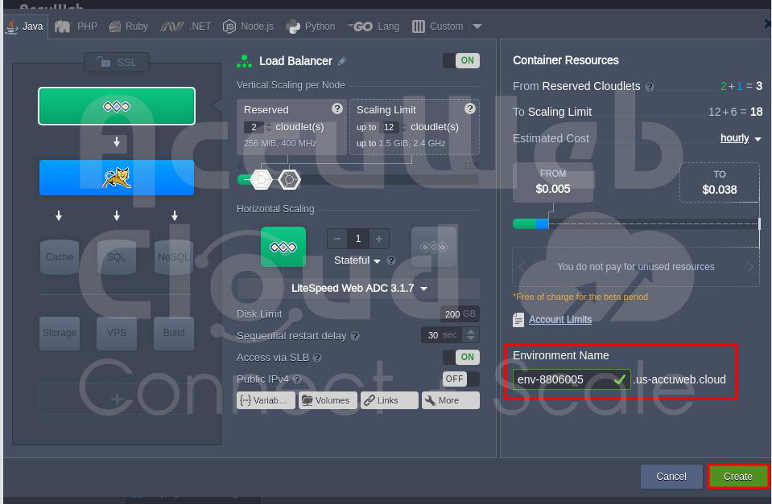The image size is (772, 504).
Task: Expand the LiteSpeed Web ADC version dropdown
Action: [358, 289]
